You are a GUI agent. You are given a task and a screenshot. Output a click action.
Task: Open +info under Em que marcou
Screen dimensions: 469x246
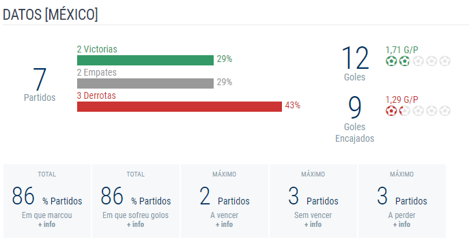click(46, 224)
